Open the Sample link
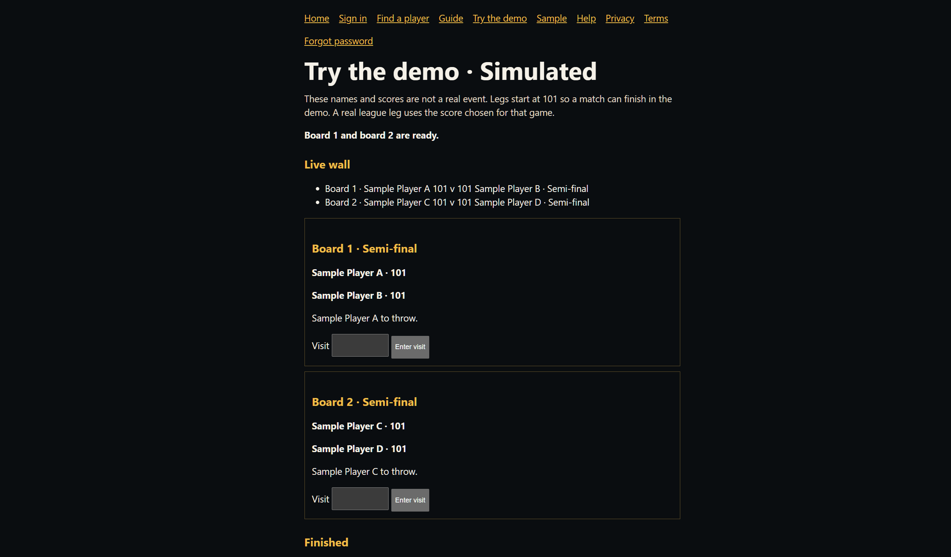This screenshot has height=557, width=951. (551, 18)
